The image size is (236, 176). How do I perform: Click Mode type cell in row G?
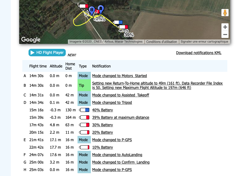click(x=84, y=162)
